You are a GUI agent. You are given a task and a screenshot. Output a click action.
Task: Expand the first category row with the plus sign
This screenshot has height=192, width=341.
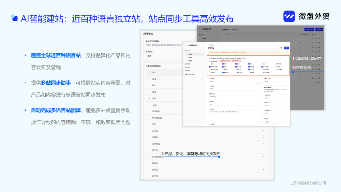point(227,38)
